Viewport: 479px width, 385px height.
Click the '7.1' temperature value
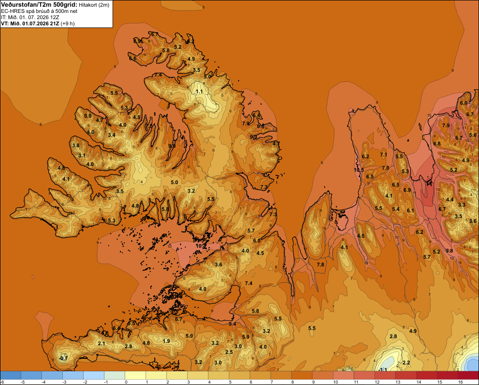383,154
